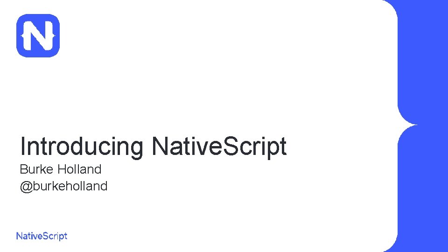448x252 pixels.
Task: Click the white N letter inside logo
Action: [x=38, y=36]
